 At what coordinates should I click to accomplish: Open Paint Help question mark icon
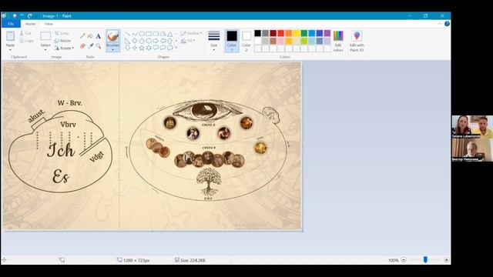point(447,24)
